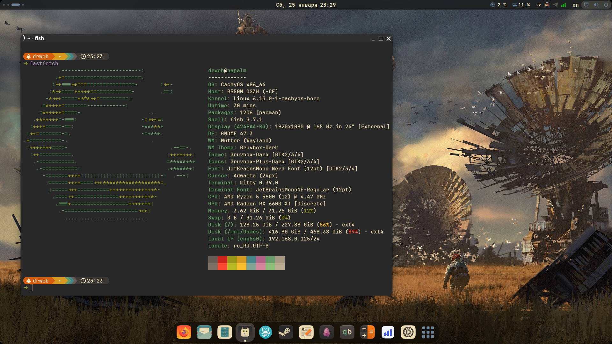Launch qBittorrent from the dock
This screenshot has width=612, height=344.
347,332
